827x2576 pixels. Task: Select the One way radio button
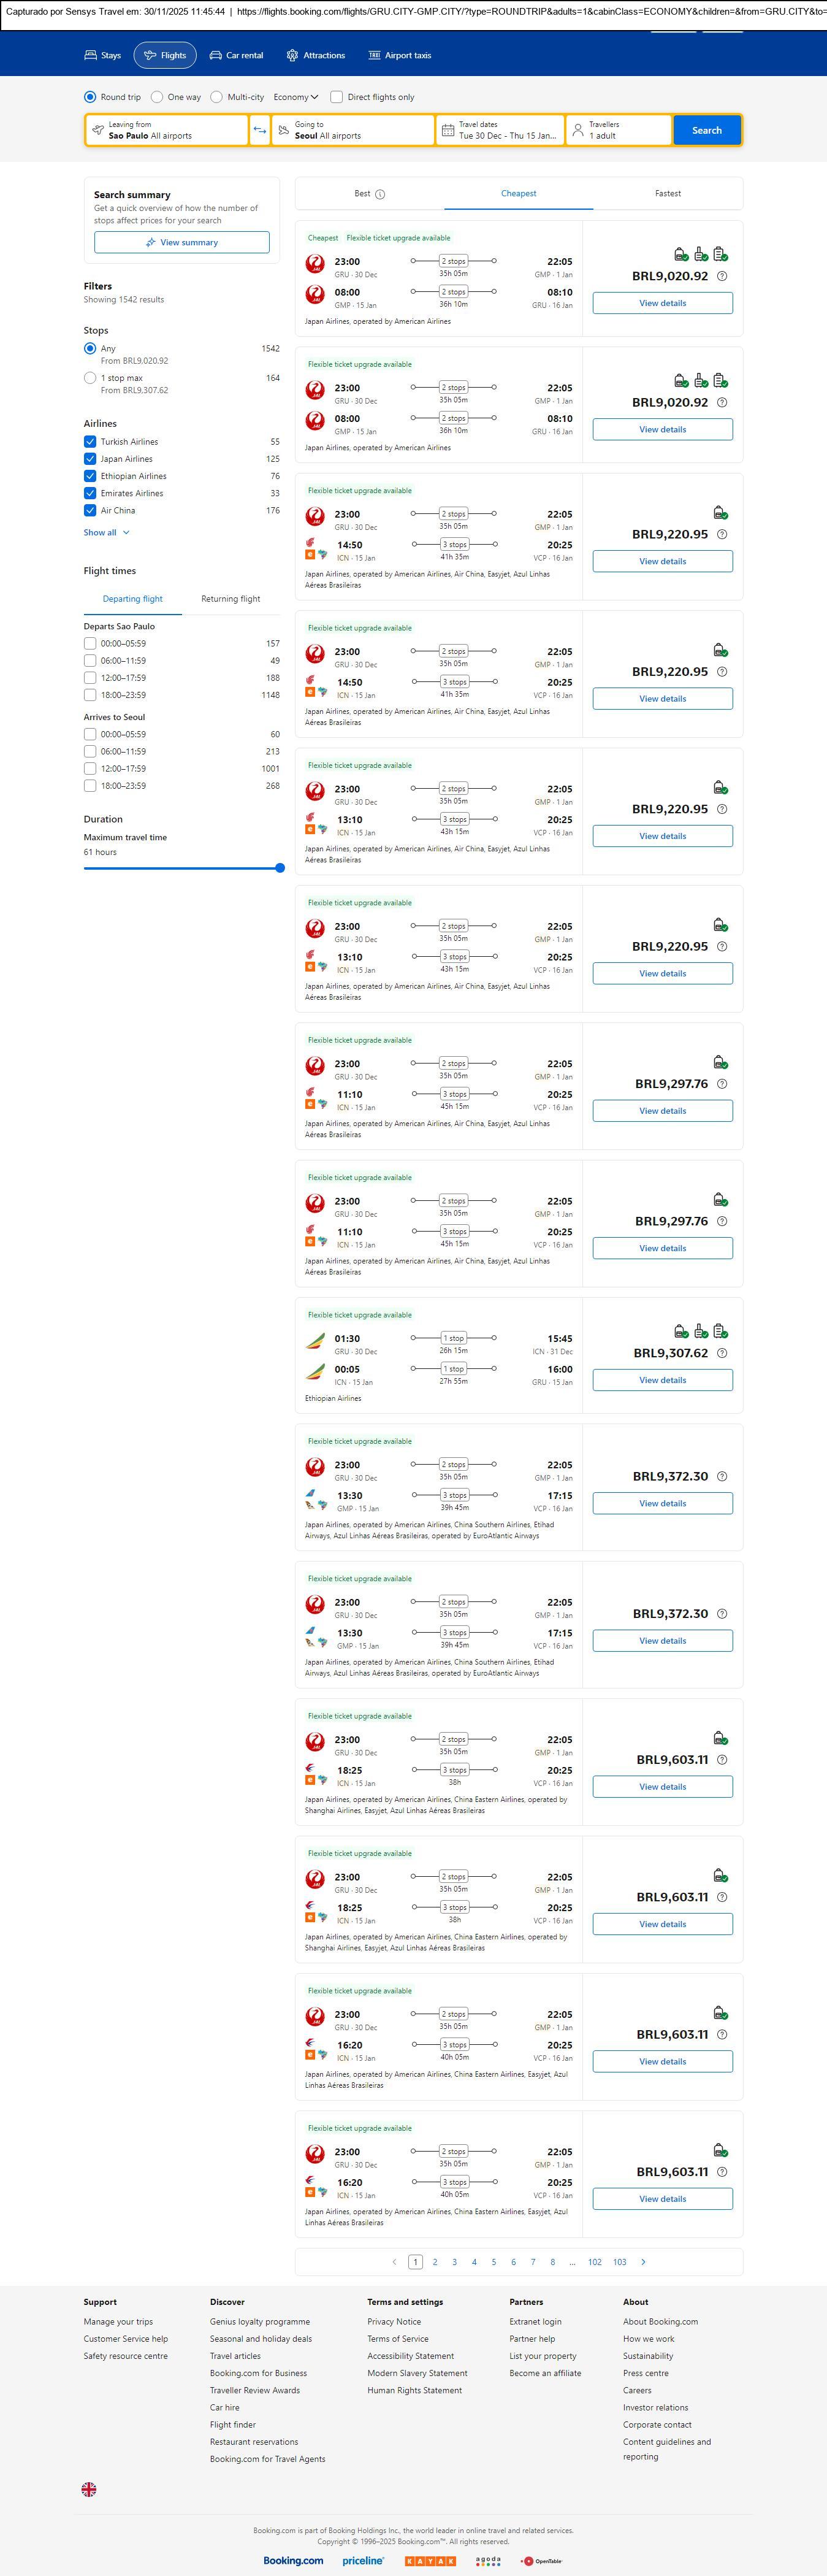(x=157, y=97)
